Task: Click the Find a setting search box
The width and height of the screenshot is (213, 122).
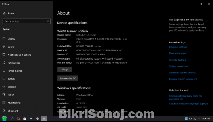Action: pyautogui.click(x=27, y=21)
